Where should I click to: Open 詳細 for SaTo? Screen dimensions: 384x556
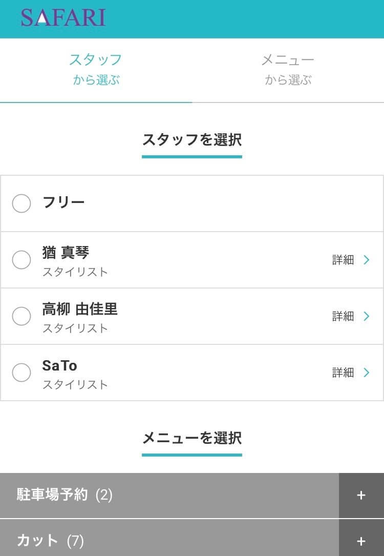343,373
